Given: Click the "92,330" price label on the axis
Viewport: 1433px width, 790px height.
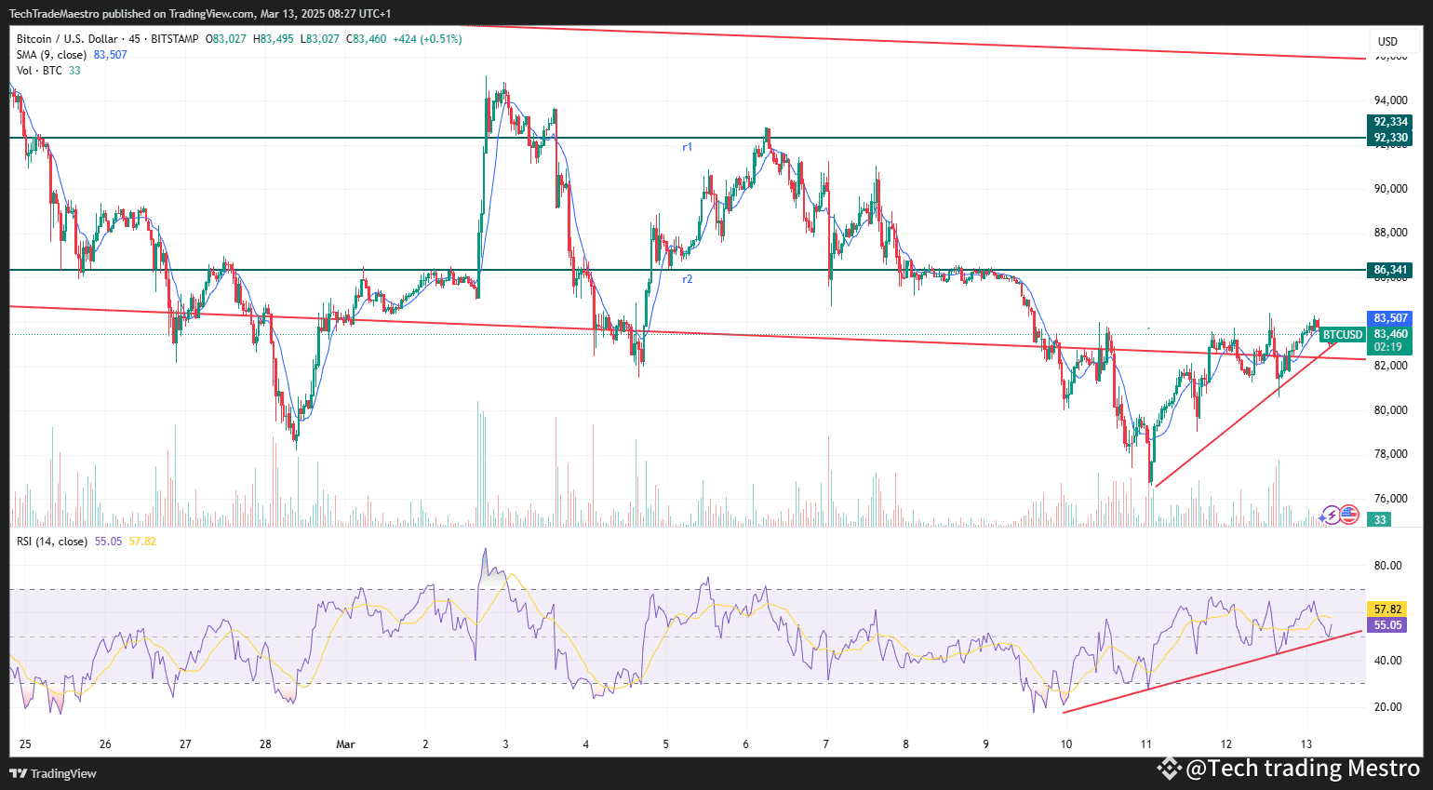Looking at the screenshot, I should [x=1391, y=138].
